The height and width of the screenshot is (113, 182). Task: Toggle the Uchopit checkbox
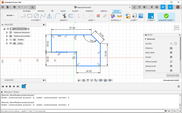click(x=171, y=57)
